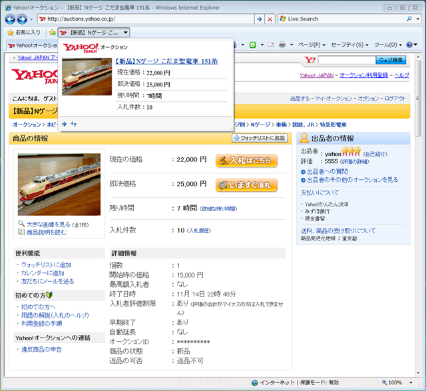Click the address bar URL field
This screenshot has height=391, width=426.
click(146, 19)
